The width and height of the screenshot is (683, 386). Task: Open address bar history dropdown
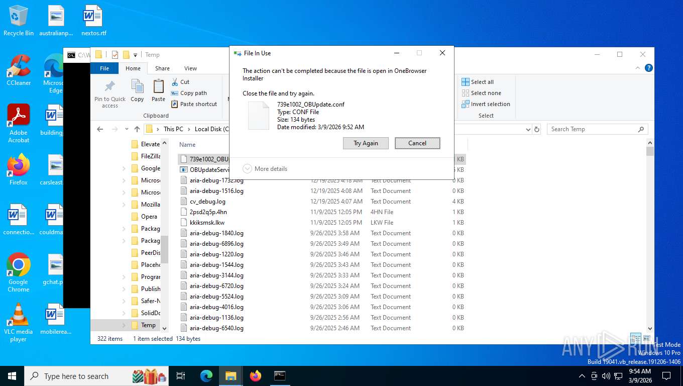[x=528, y=129]
